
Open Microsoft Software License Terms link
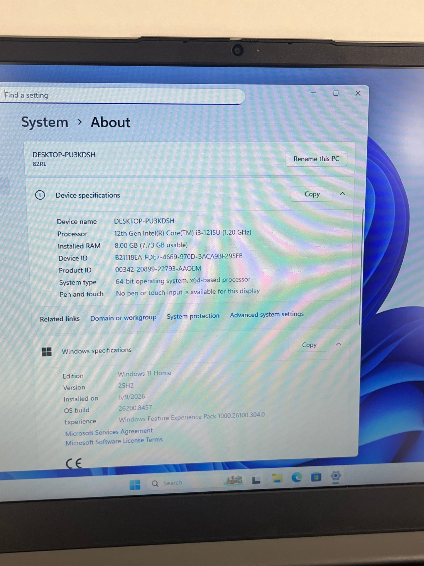pyautogui.click(x=114, y=441)
